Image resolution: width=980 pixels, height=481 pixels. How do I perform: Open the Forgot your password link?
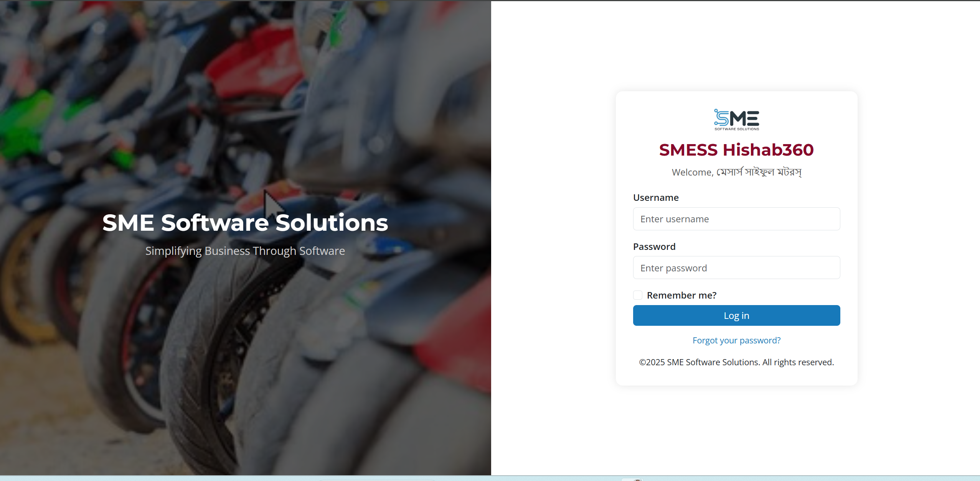[x=736, y=340]
